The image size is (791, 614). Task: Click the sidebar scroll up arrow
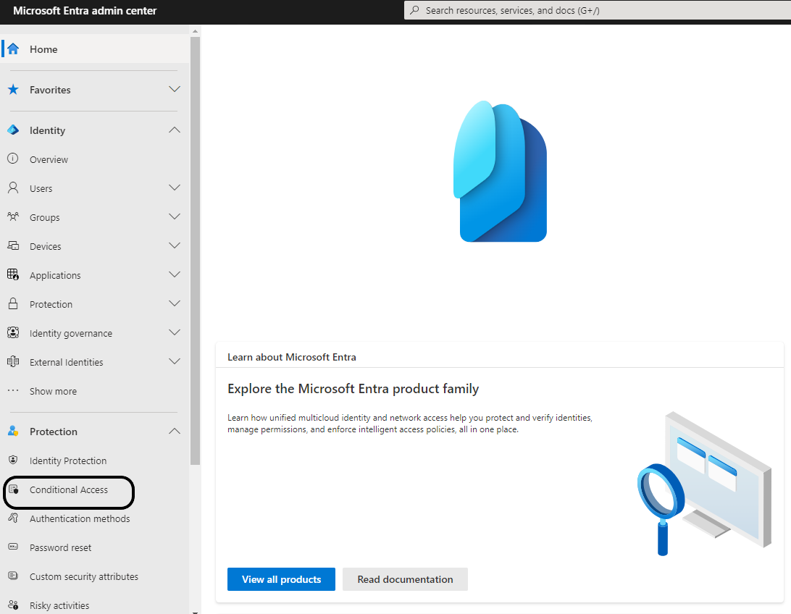[x=196, y=31]
